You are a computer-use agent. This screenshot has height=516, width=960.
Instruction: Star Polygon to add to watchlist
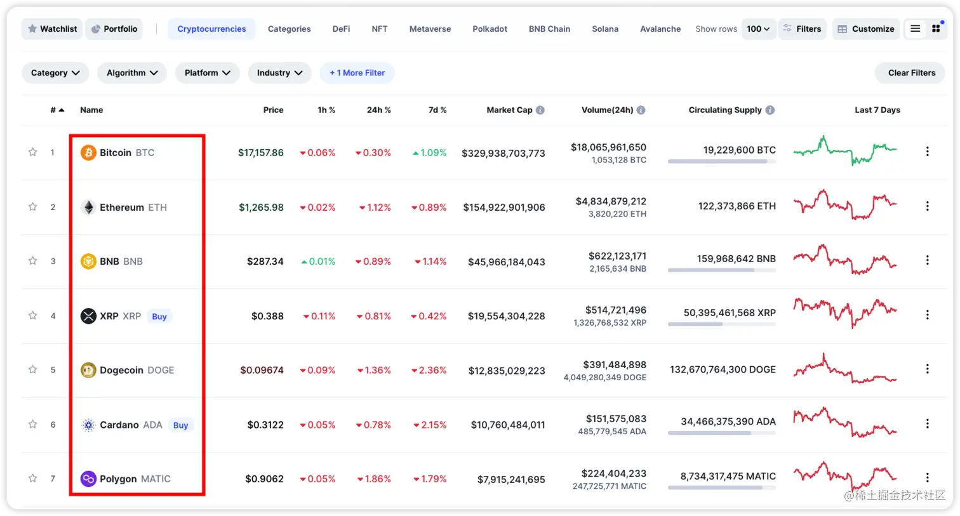[32, 478]
